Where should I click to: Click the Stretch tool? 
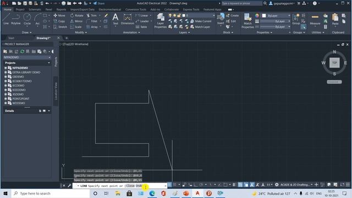60,27
